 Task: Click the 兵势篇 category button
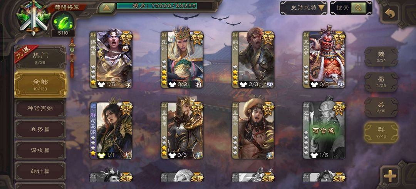(40, 129)
